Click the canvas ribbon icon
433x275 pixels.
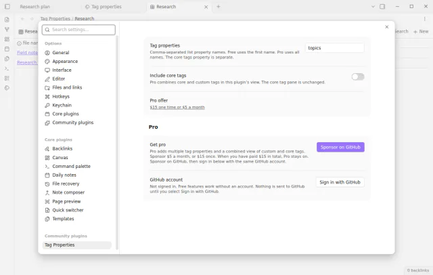point(7,39)
